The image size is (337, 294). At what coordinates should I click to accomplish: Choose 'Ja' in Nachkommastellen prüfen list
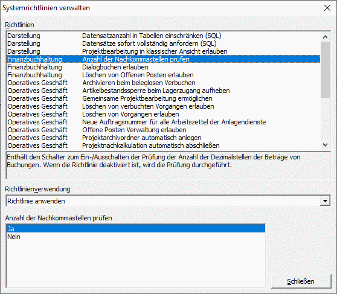point(136,229)
